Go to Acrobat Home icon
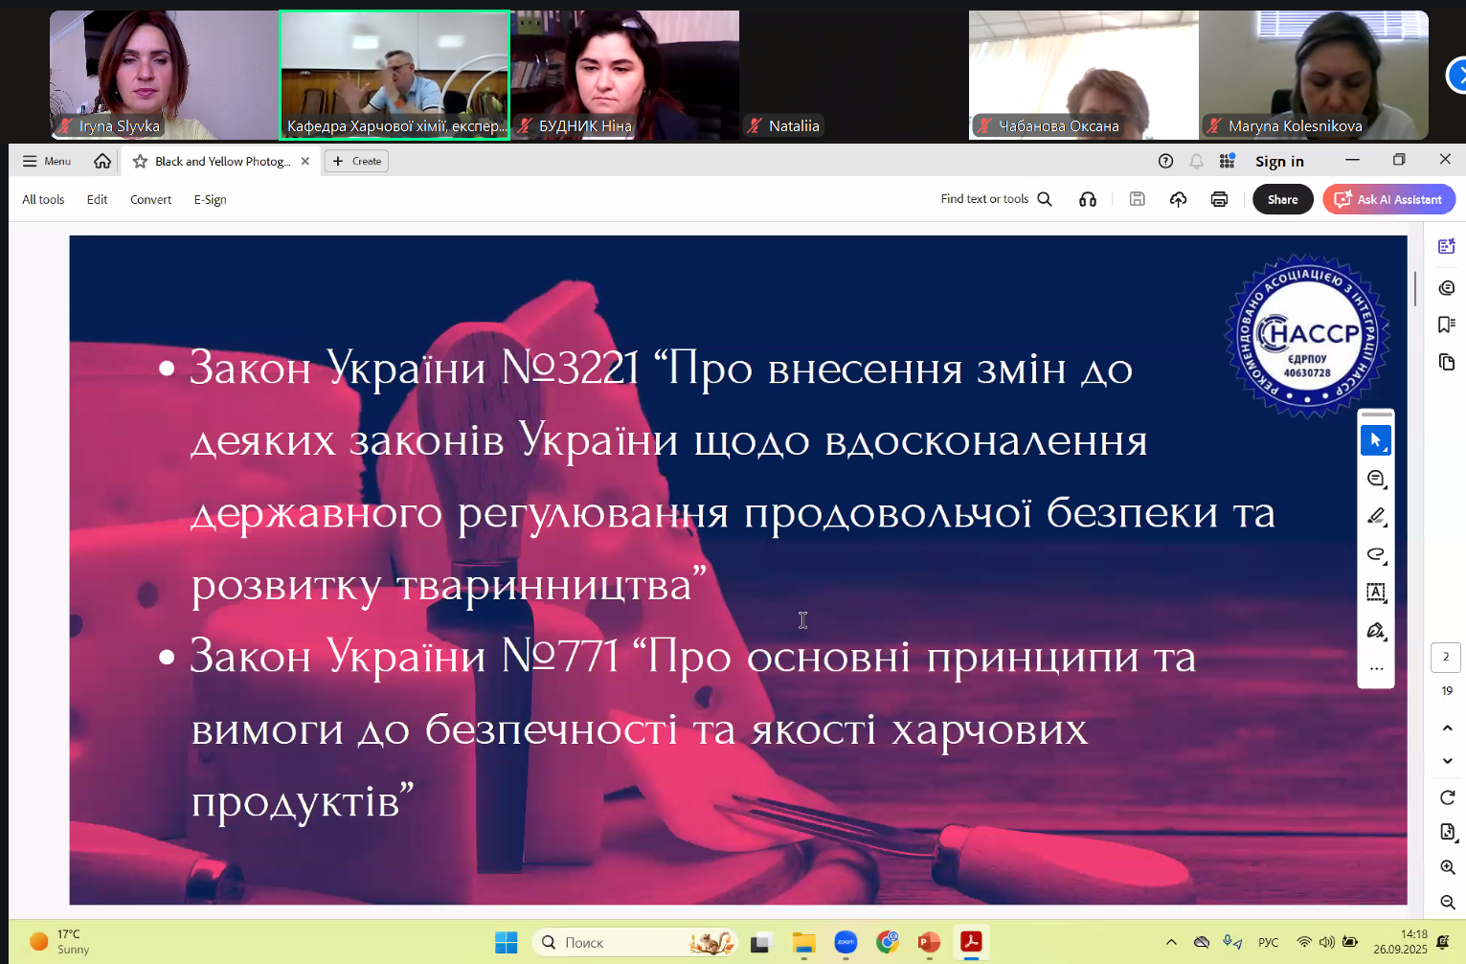Image resolution: width=1466 pixels, height=964 pixels. click(102, 161)
